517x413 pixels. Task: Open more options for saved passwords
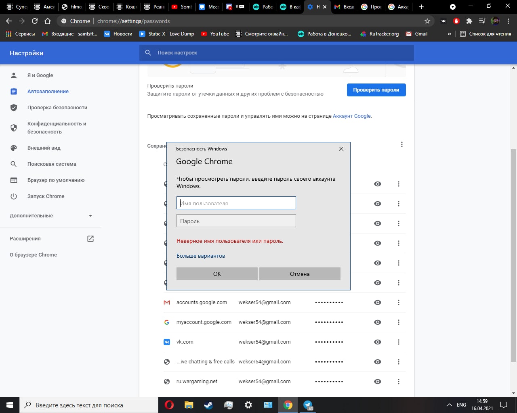tap(402, 144)
